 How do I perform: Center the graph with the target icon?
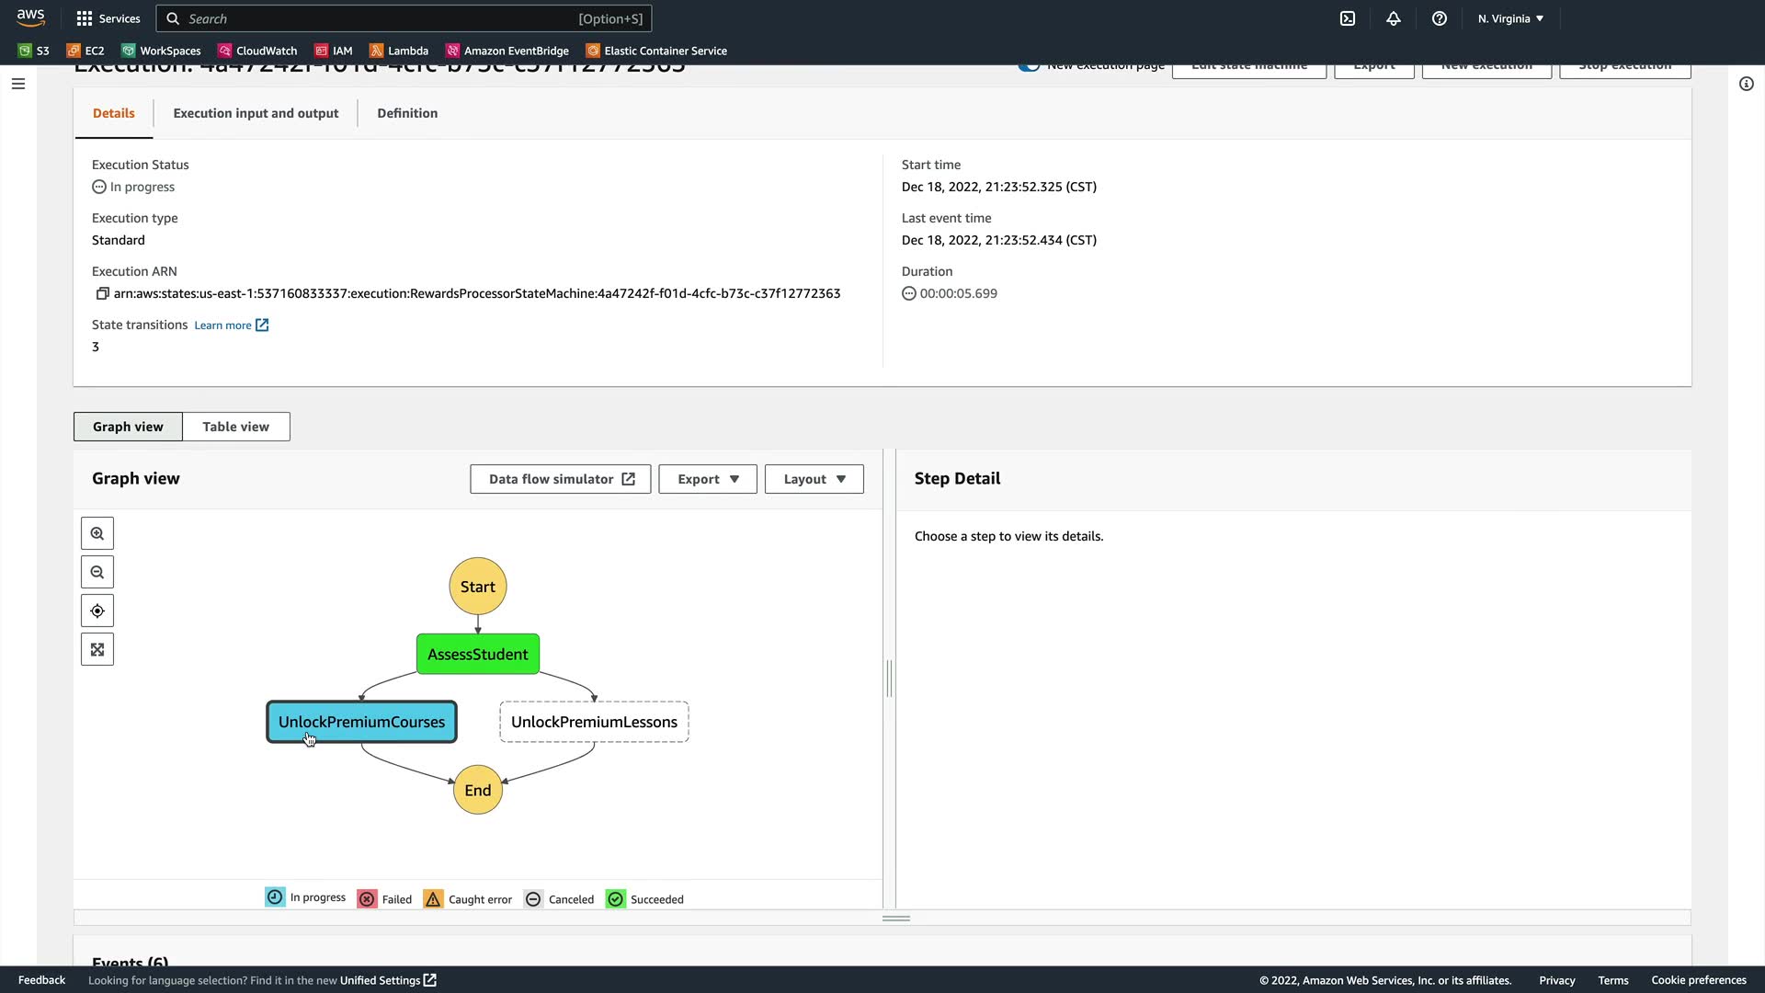tap(97, 611)
